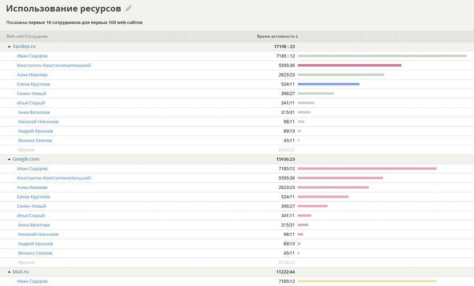Select Иван Сидоров under Yandex.ru

click(32, 56)
